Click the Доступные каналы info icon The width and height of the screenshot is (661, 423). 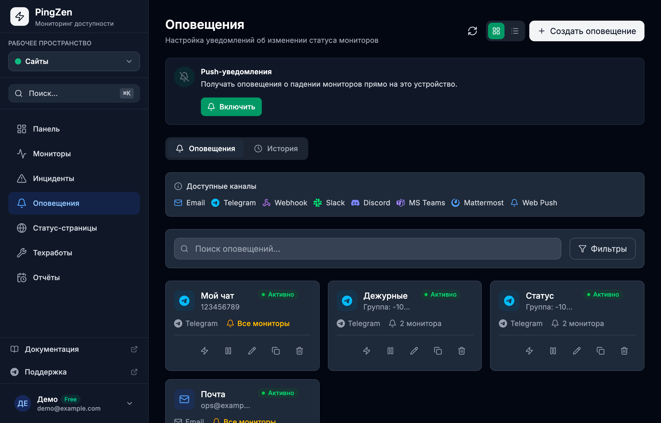coord(178,186)
